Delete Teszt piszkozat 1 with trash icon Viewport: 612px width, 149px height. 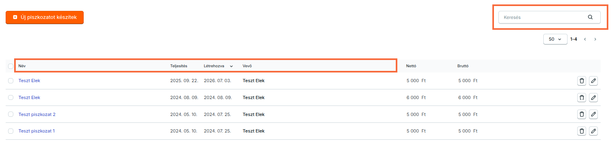[x=582, y=131]
